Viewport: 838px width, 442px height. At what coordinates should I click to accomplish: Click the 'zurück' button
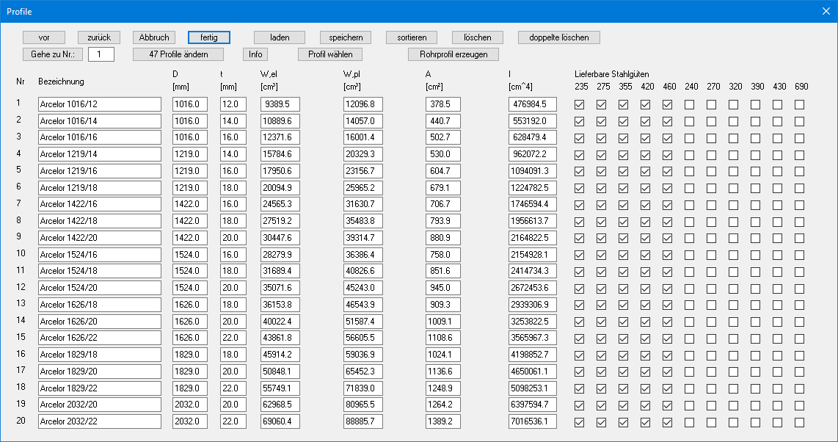(x=99, y=37)
